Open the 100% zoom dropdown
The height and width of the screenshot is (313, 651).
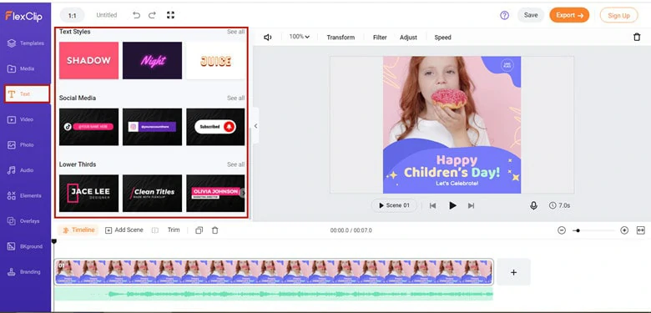click(300, 37)
